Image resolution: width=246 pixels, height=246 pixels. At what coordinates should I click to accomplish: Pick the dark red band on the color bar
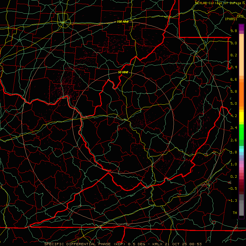click(x=241, y=185)
